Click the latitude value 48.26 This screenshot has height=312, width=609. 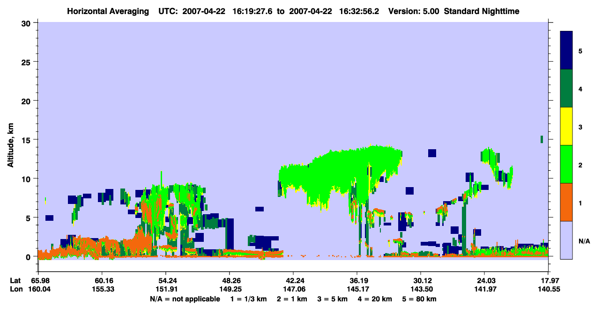[x=229, y=281]
